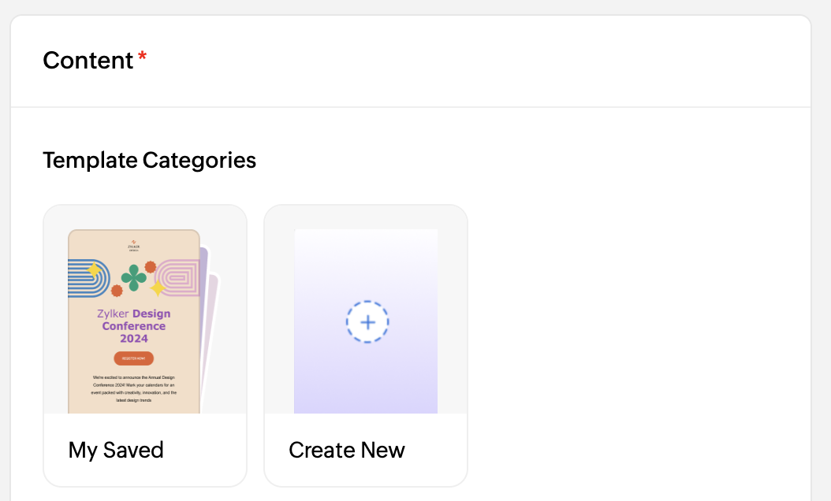Click the Zylker Design Conference template thumbnail
Viewport: 831px width, 501px height.
134,321
